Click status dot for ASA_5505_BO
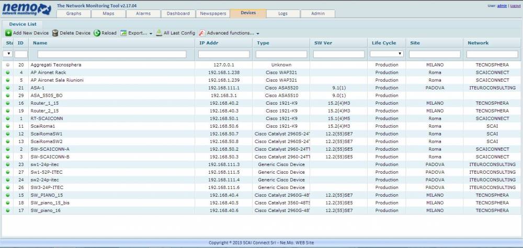523x248 pixels. [x=8, y=95]
